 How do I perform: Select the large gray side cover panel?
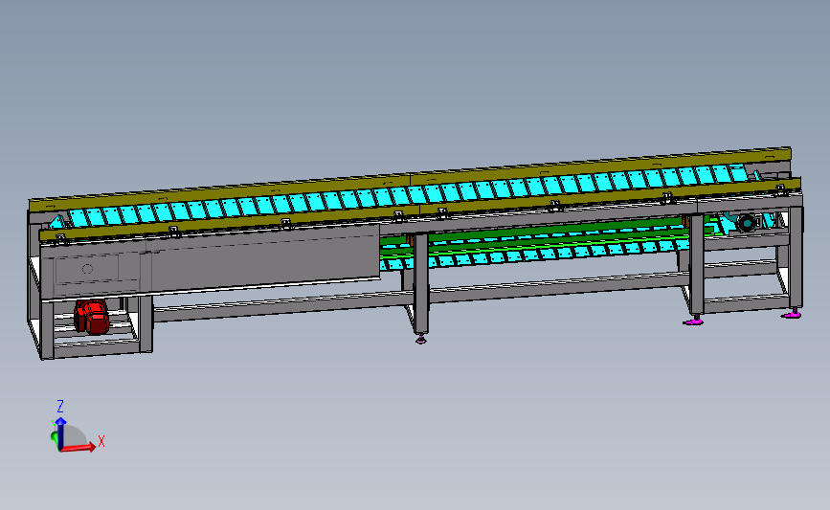coord(211,262)
